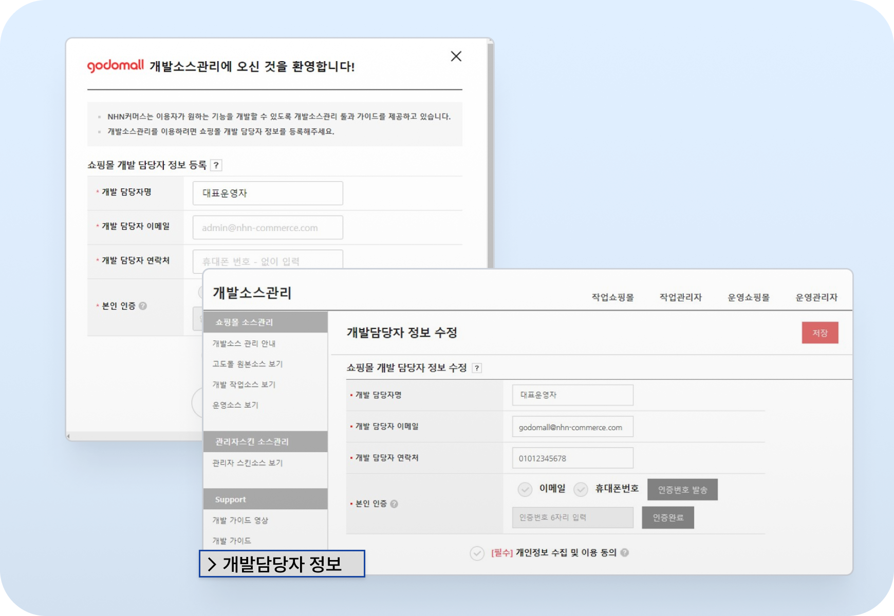The width and height of the screenshot is (894, 616).
Task: Click the 인증완료 button
Action: pyautogui.click(x=668, y=517)
